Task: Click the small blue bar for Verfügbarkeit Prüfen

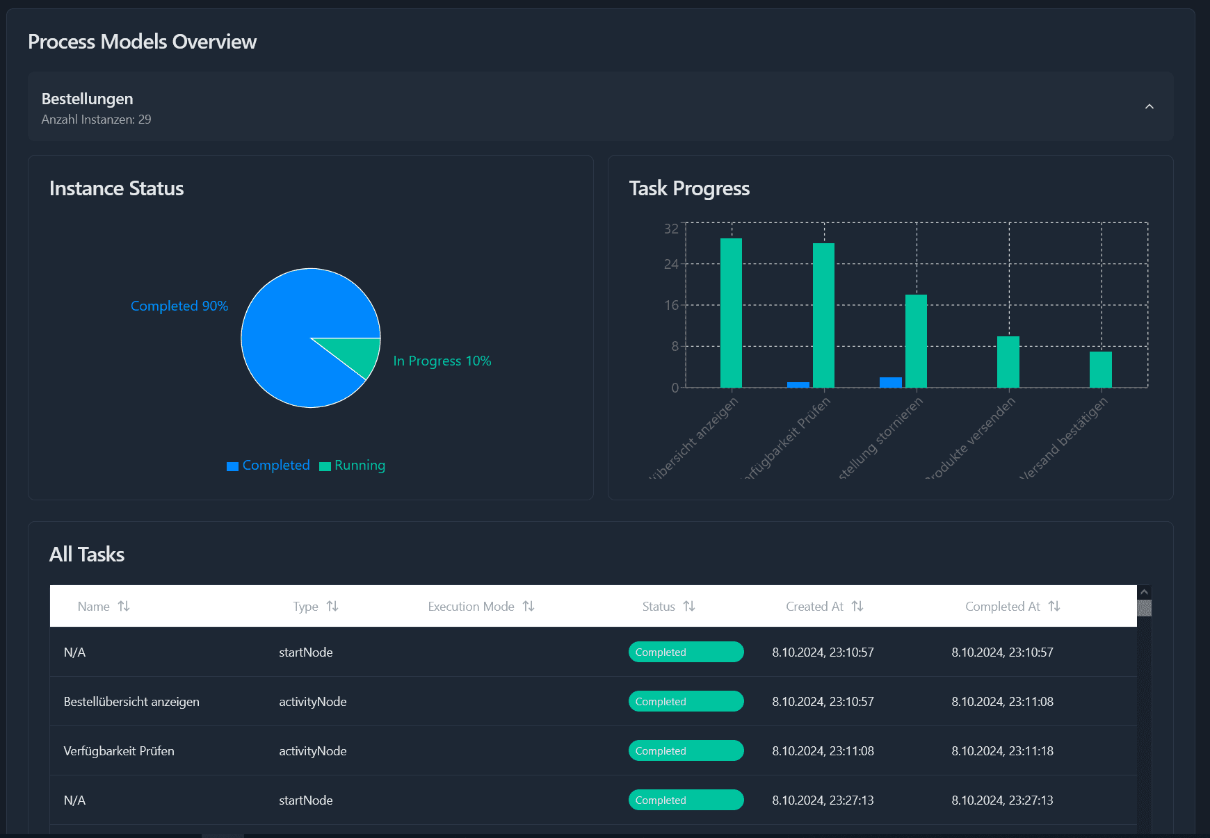Action: [x=798, y=384]
